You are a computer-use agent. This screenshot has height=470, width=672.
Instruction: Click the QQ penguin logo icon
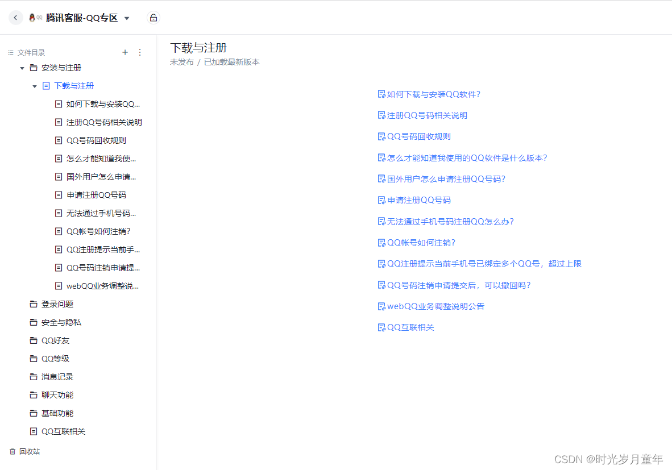tap(32, 18)
